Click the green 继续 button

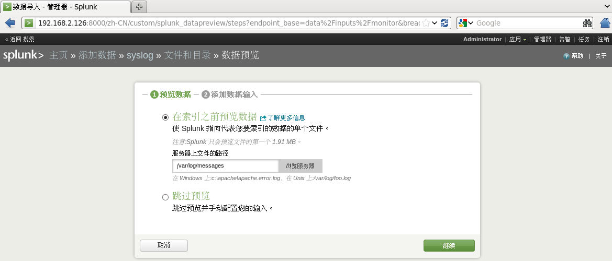[449, 245]
